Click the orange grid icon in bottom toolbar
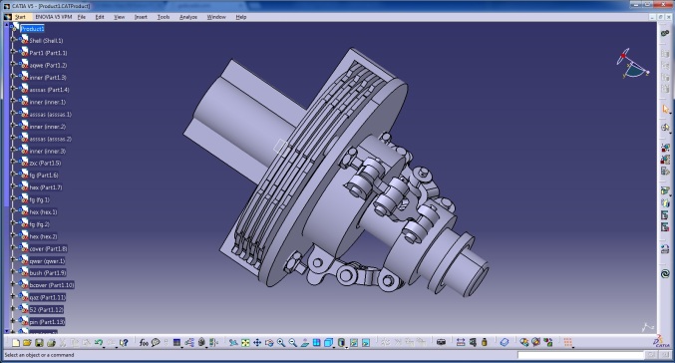The image size is (675, 363). click(x=567, y=342)
